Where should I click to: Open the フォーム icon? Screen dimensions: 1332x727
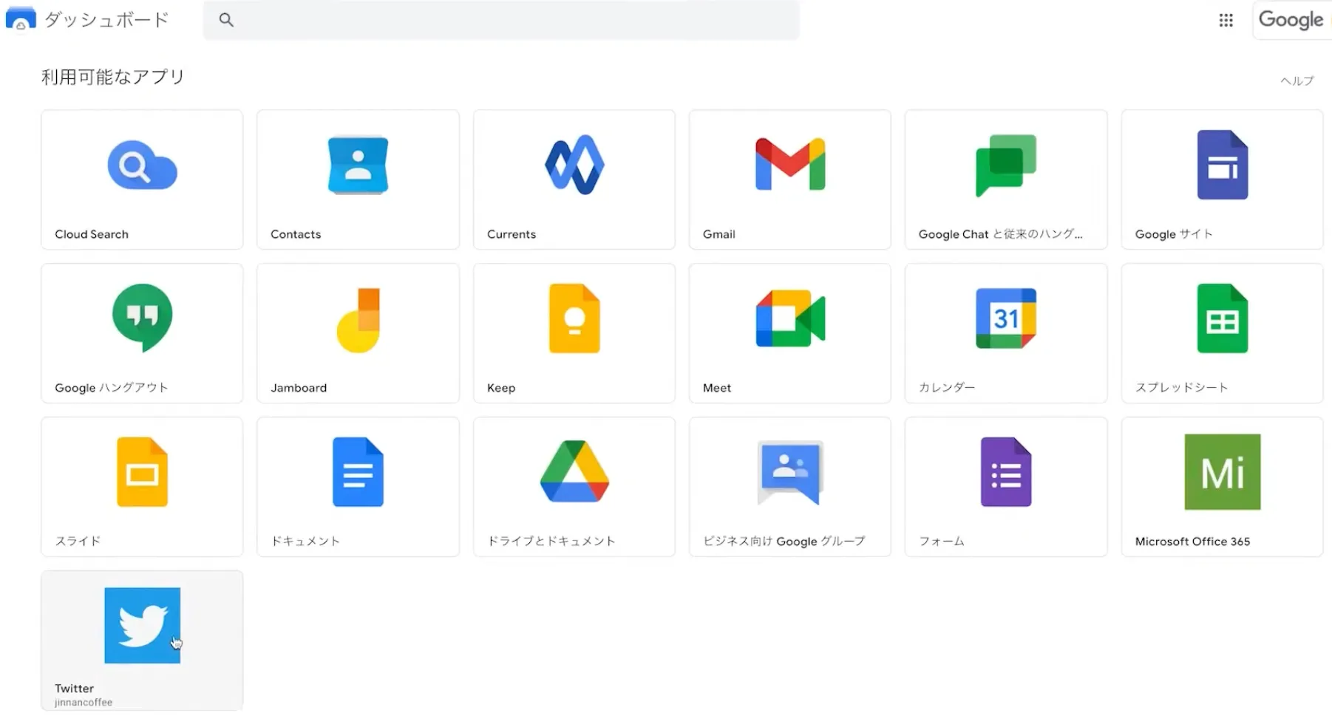1006,472
